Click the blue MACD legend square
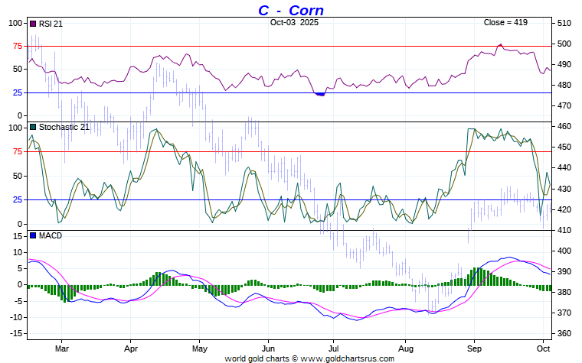 [33, 235]
